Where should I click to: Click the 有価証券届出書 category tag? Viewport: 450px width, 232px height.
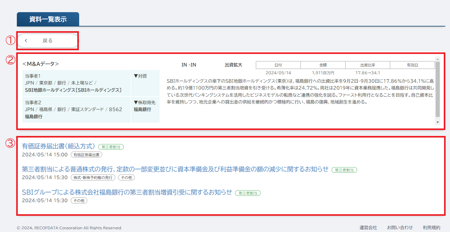point(87,154)
